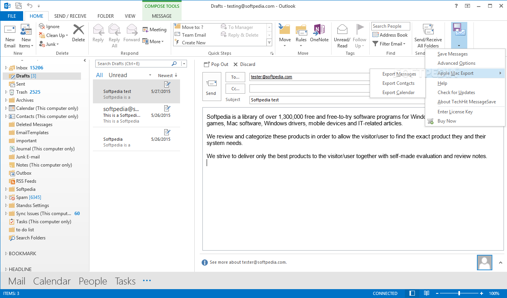Open the Rules icon
This screenshot has height=298, width=507.
(301, 30)
